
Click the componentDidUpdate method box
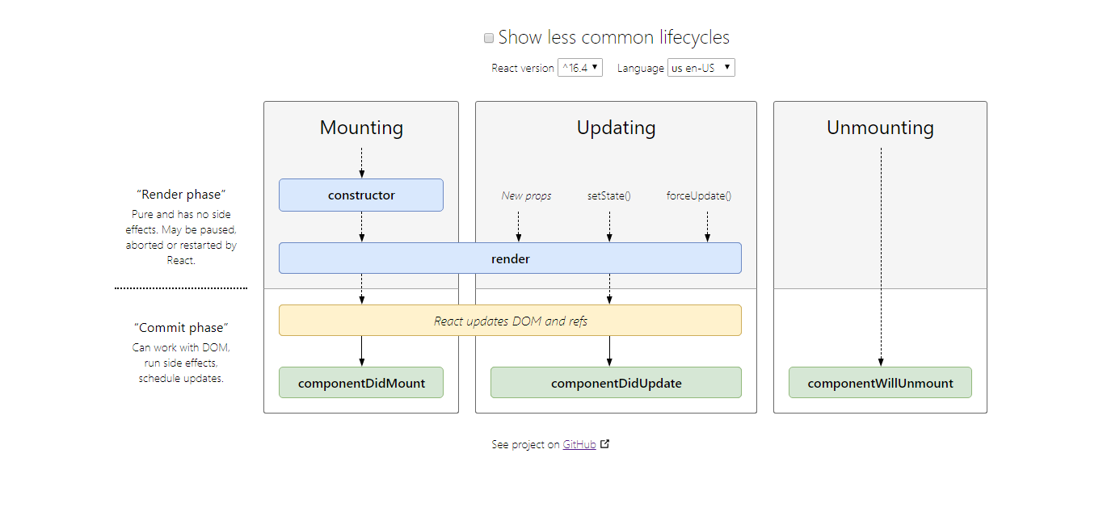point(616,382)
